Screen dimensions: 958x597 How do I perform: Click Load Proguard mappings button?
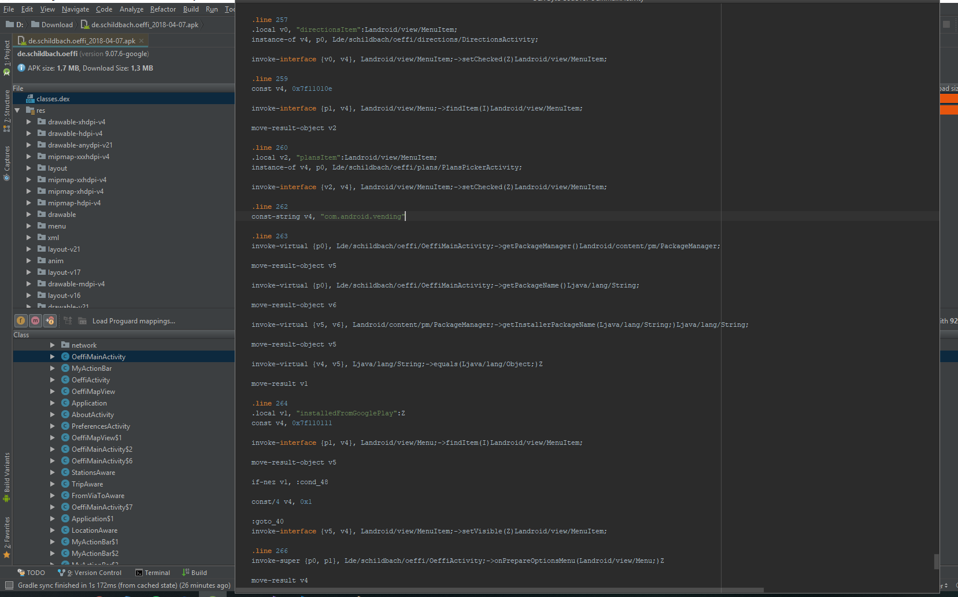(x=134, y=321)
